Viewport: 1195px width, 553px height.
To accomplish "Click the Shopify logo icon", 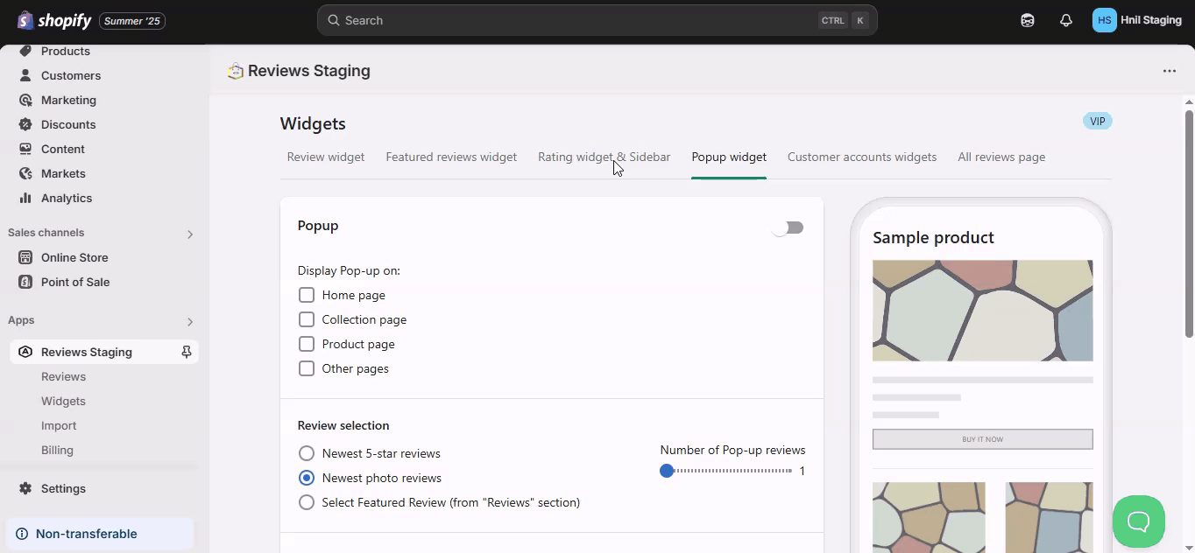I will tap(25, 20).
